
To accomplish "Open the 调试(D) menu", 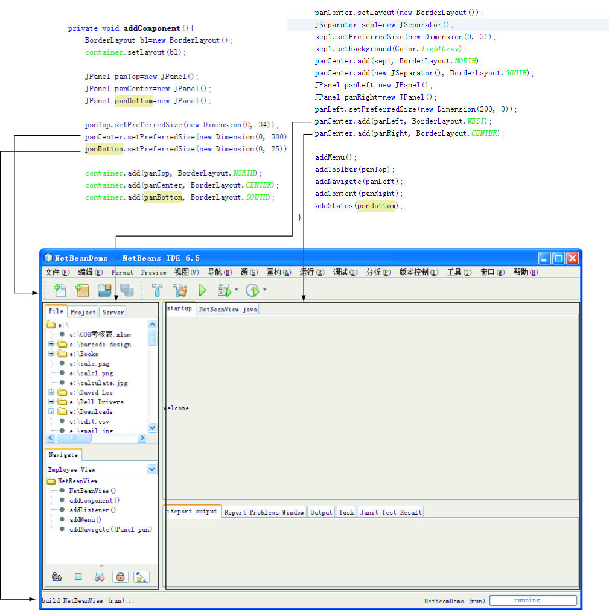I will click(345, 272).
